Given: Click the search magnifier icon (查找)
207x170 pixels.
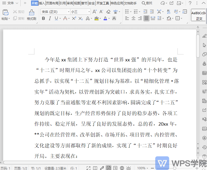Looking at the screenshot, I should [144, 3].
